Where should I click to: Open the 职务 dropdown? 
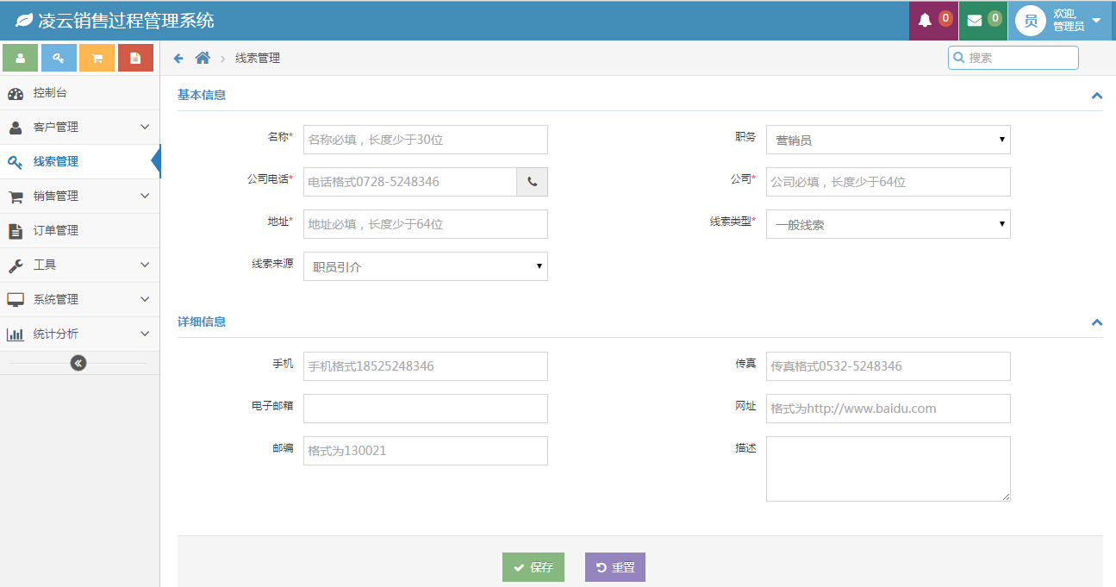[888, 140]
